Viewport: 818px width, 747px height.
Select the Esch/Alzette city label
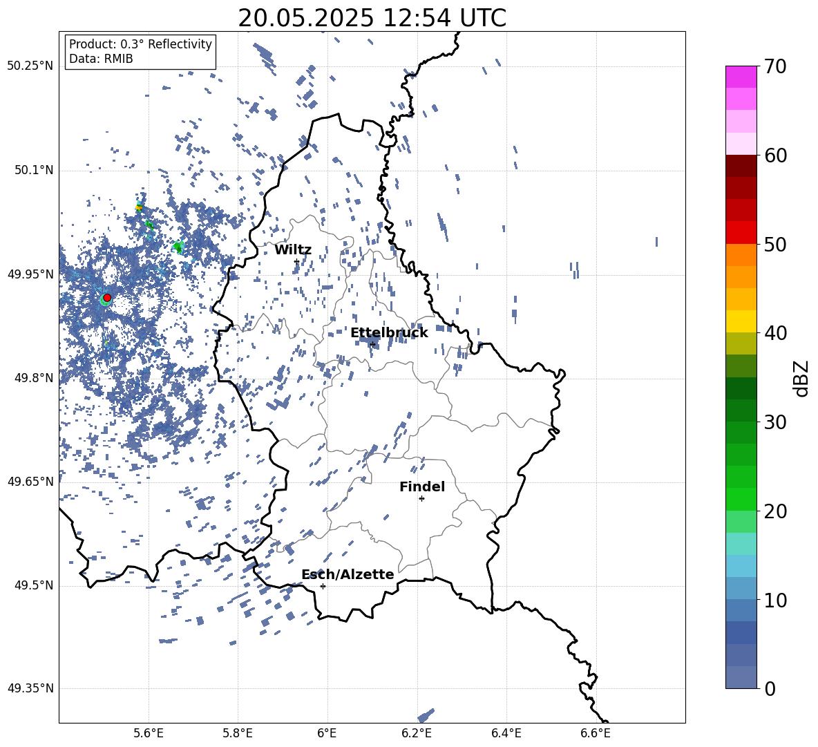click(348, 574)
